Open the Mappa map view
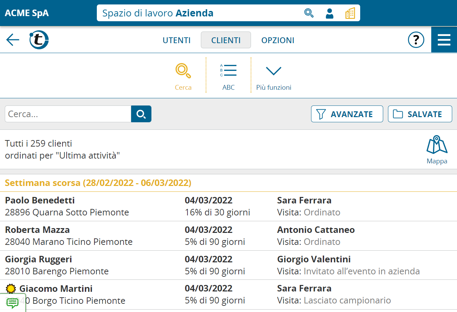The width and height of the screenshot is (457, 312). pos(437,150)
